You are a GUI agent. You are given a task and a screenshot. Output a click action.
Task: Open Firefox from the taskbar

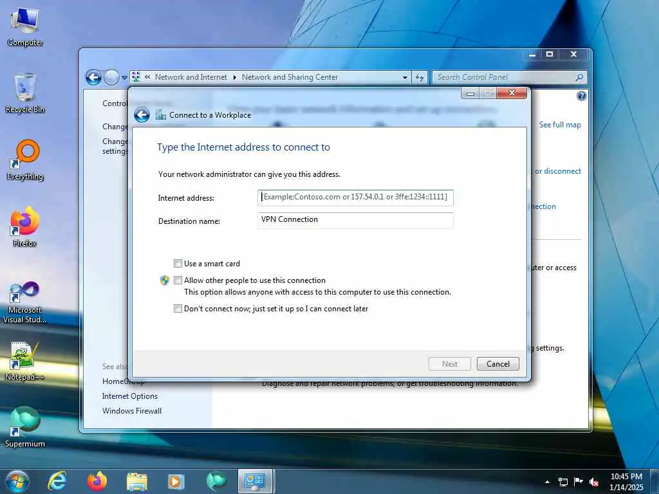point(97,481)
